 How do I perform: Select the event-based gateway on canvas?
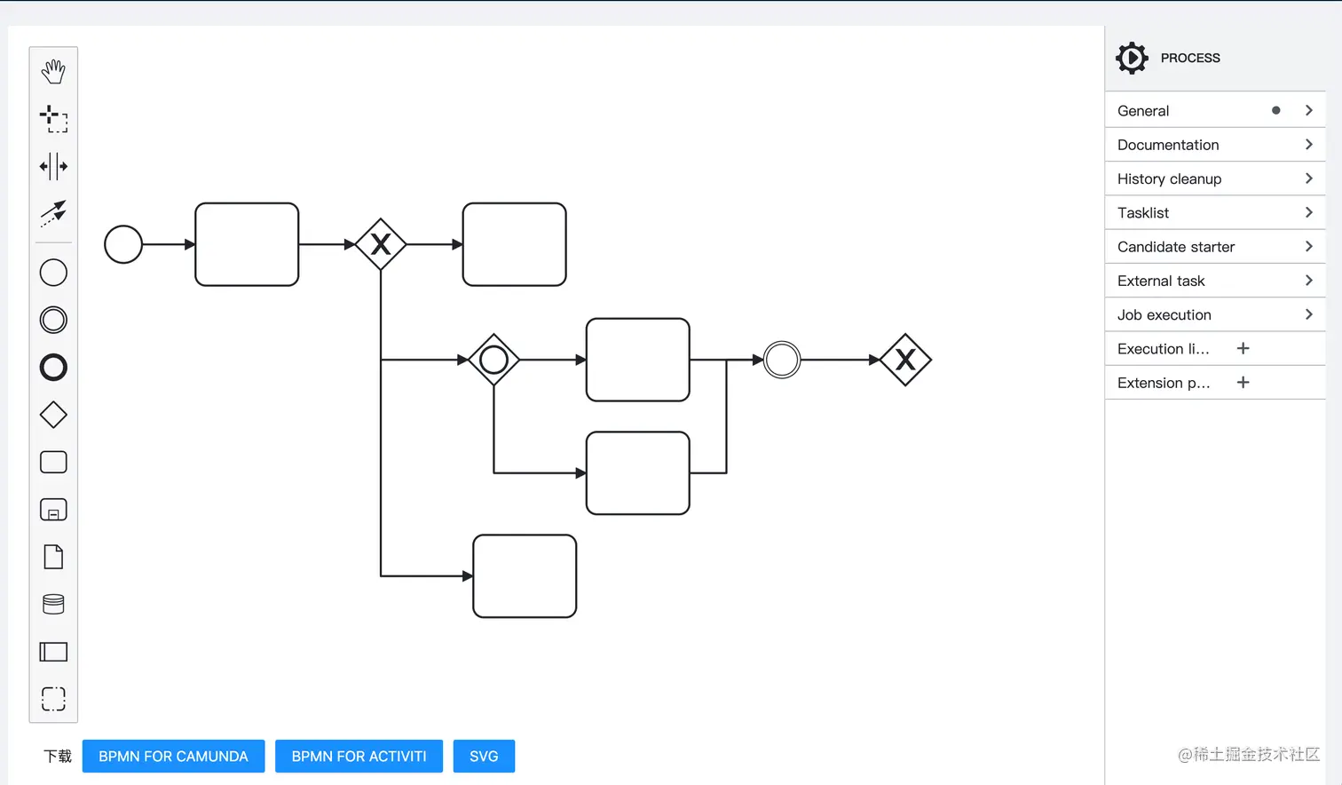pos(493,360)
